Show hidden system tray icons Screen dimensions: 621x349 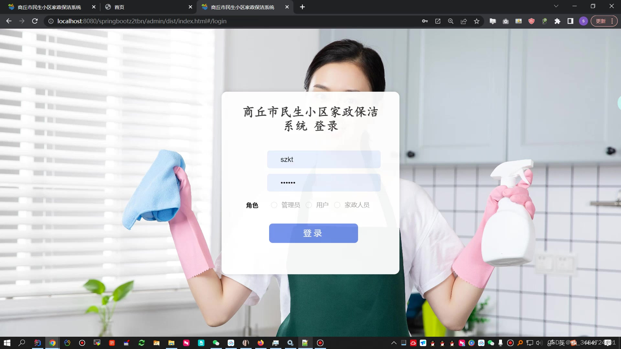(394, 343)
